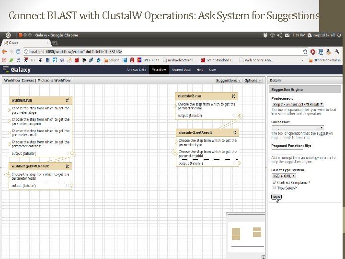Image resolution: width=345 pixels, height=259 pixels.
Task: Click the Proposed Functionality input field
Action: (287, 152)
